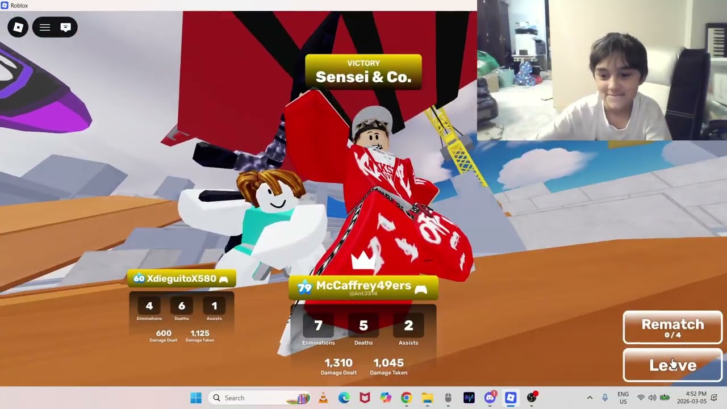
Task: Open Discord from the taskbar
Action: point(490,398)
